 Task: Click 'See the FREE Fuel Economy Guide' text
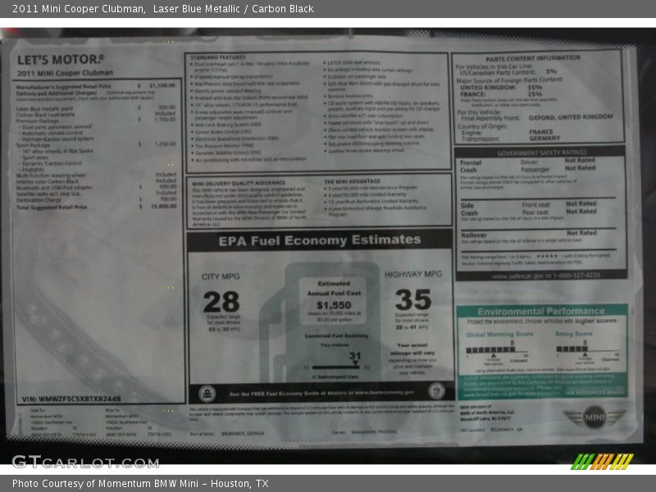coord(321,393)
